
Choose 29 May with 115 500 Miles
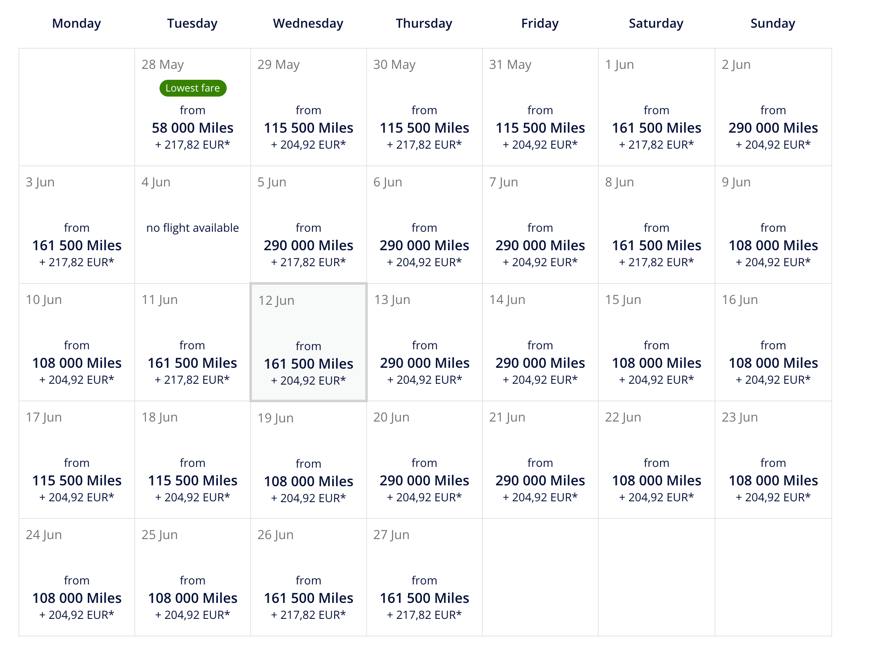(x=309, y=107)
